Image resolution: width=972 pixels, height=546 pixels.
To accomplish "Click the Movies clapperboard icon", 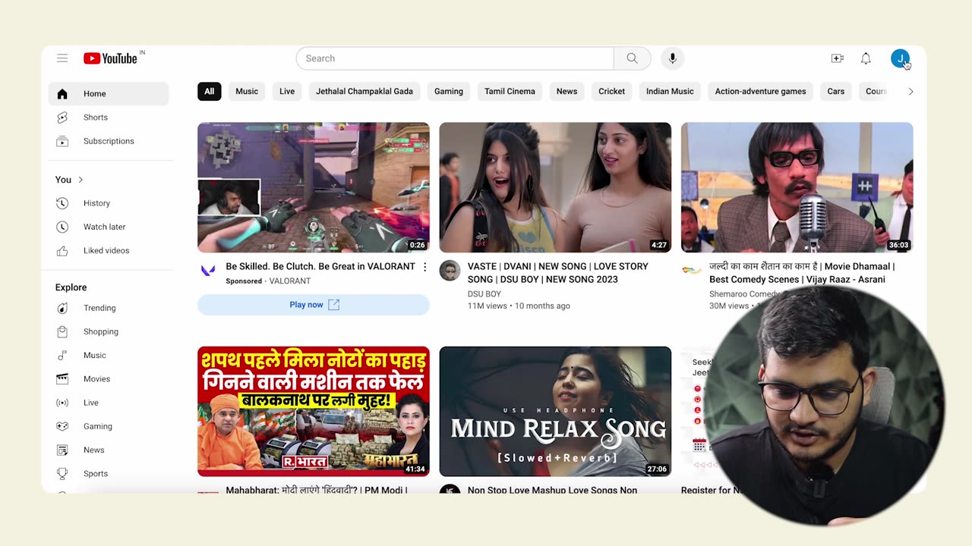I will click(x=62, y=378).
